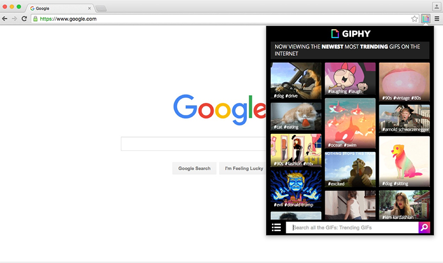Open the #90s #fashion #mtv GIF

click(296, 150)
